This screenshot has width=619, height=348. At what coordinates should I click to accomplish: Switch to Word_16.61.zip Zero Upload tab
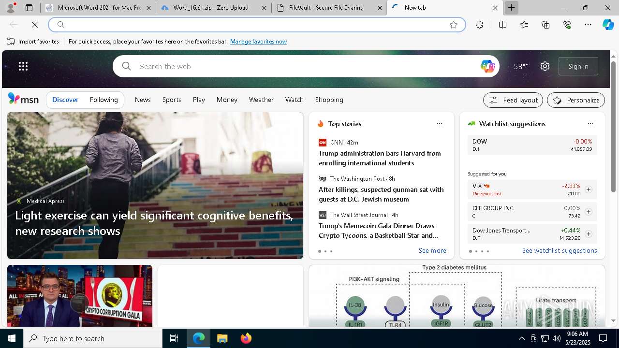click(214, 8)
